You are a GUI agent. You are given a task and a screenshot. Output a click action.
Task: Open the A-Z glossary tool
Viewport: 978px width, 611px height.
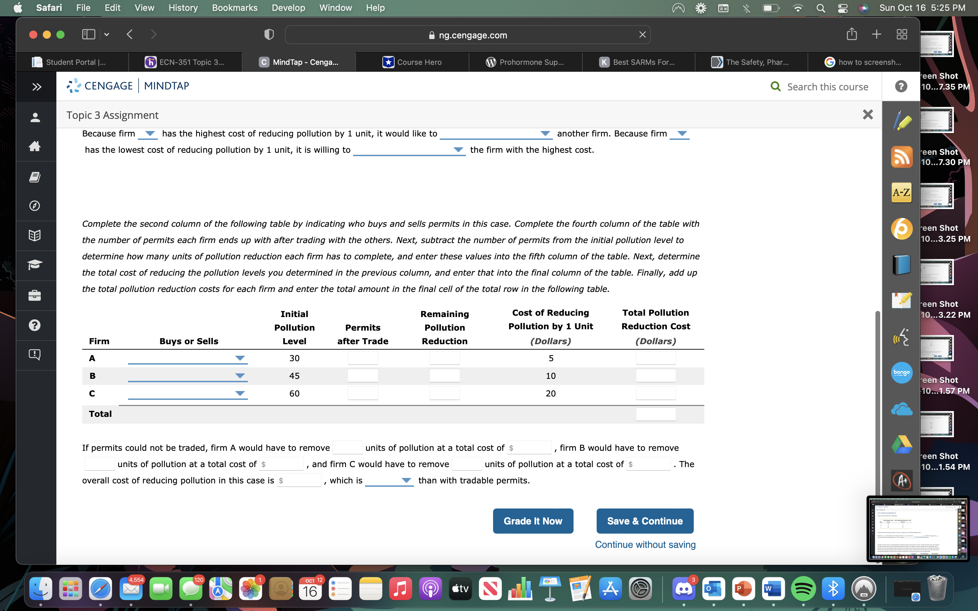[902, 193]
